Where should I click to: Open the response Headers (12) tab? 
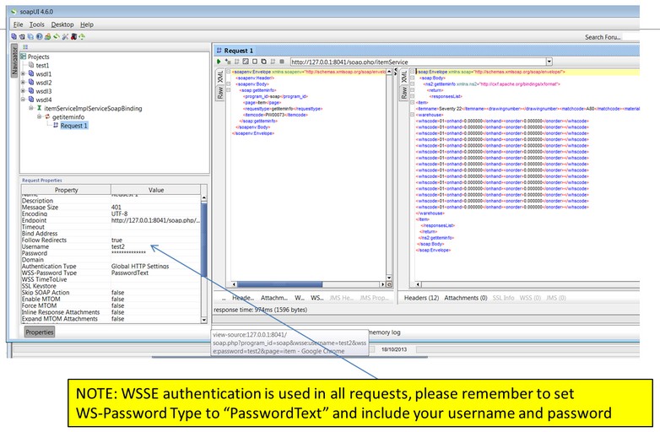[421, 298]
